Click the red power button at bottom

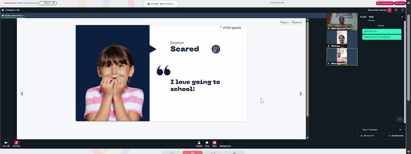pos(193,152)
